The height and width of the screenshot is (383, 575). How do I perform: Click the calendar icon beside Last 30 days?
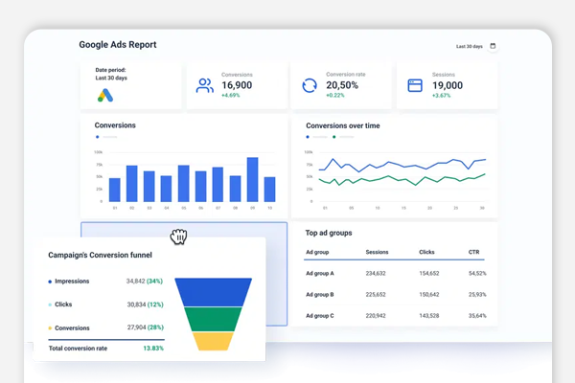[494, 46]
